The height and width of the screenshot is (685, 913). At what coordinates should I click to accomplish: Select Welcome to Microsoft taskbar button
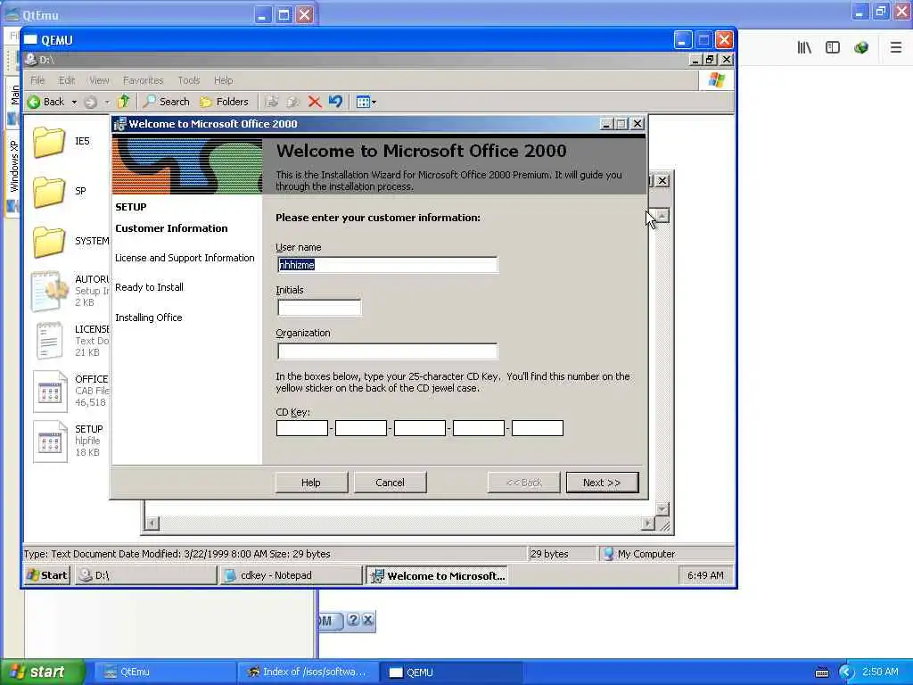click(x=437, y=575)
